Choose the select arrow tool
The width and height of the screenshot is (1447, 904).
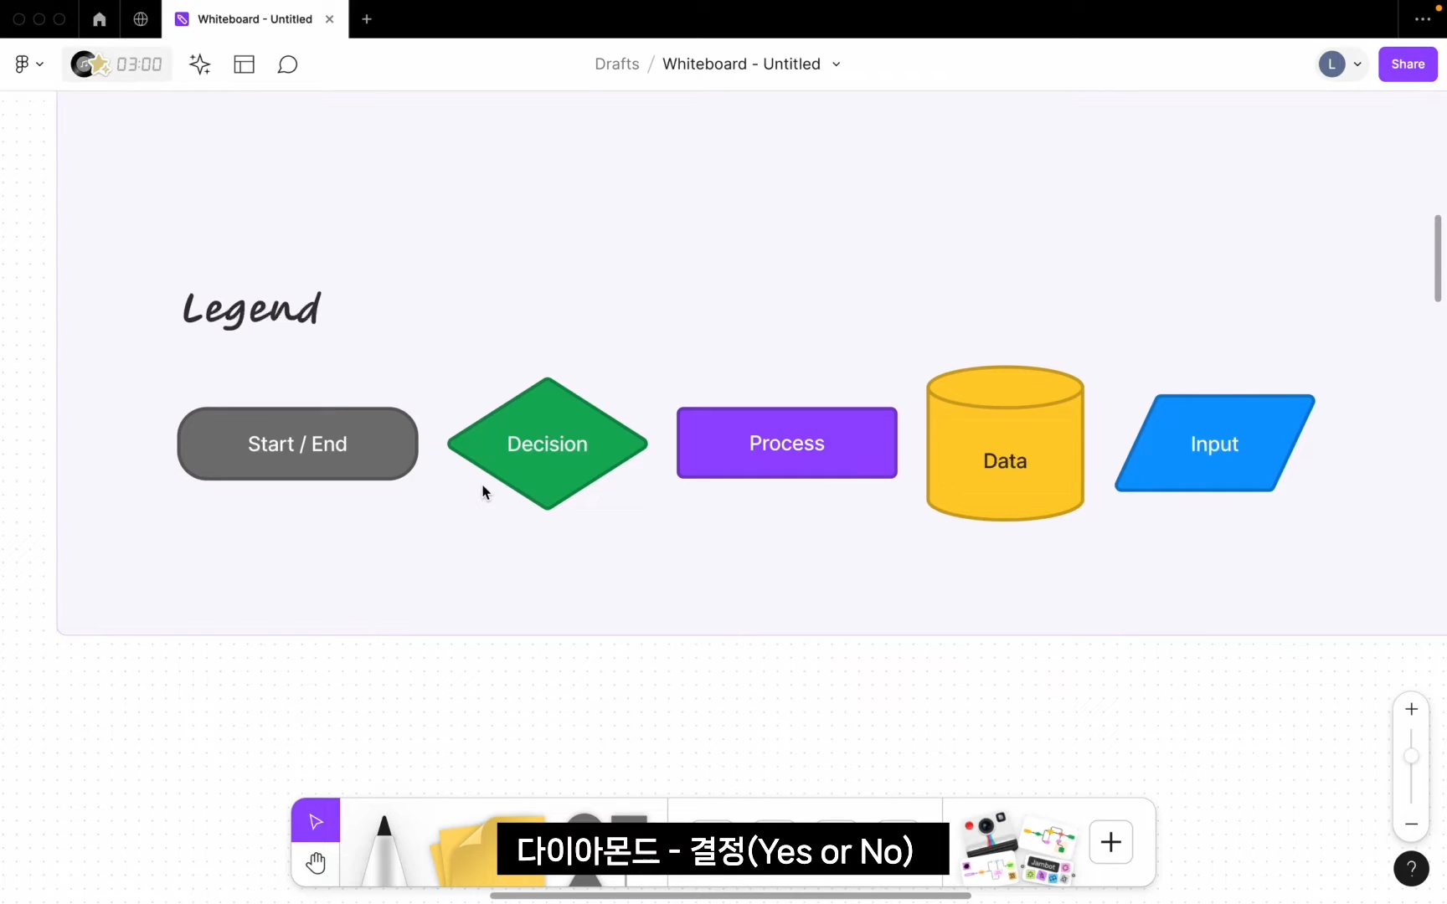316,821
